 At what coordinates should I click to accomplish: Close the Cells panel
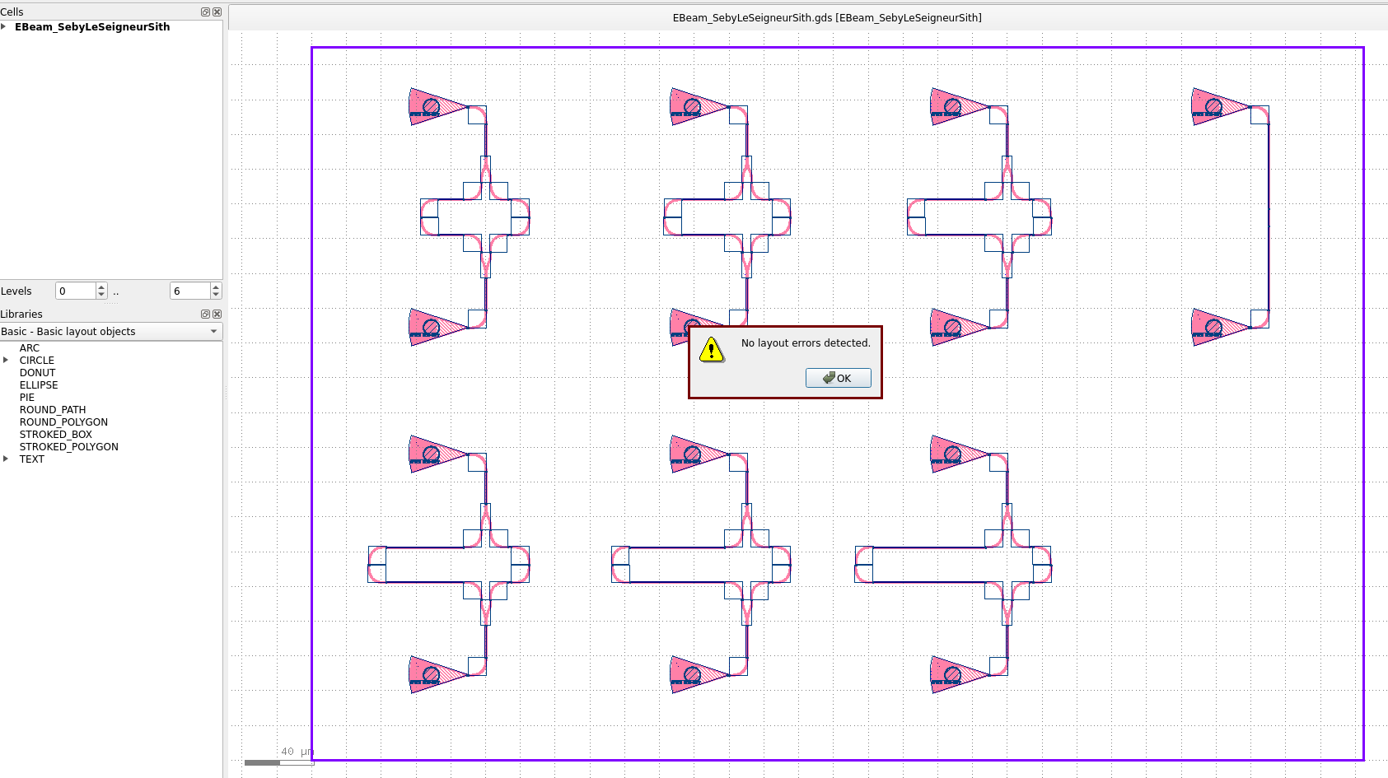coord(217,12)
